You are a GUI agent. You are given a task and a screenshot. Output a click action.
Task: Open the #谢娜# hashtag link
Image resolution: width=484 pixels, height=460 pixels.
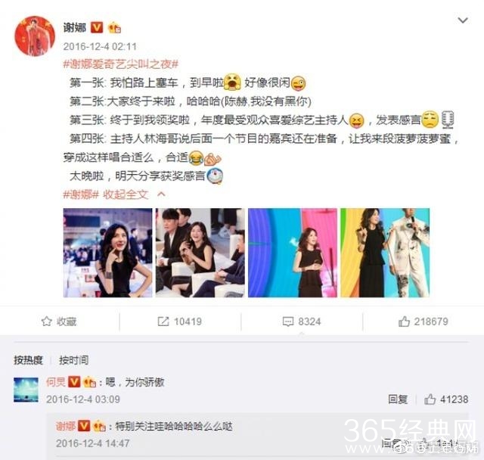point(81,194)
